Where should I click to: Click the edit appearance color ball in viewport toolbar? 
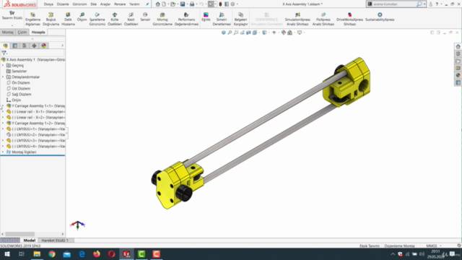coord(284,32)
